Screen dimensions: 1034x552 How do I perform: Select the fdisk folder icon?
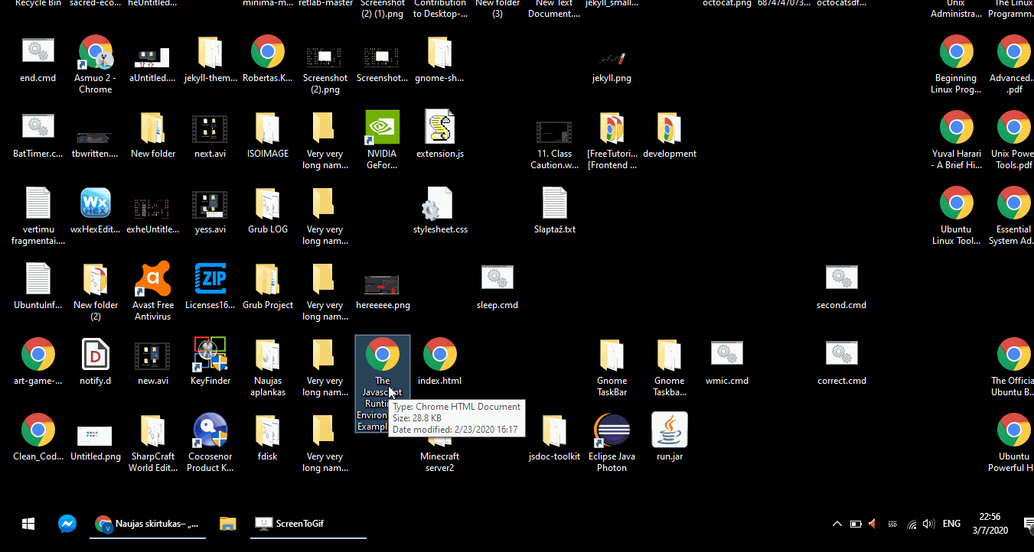tap(267, 430)
